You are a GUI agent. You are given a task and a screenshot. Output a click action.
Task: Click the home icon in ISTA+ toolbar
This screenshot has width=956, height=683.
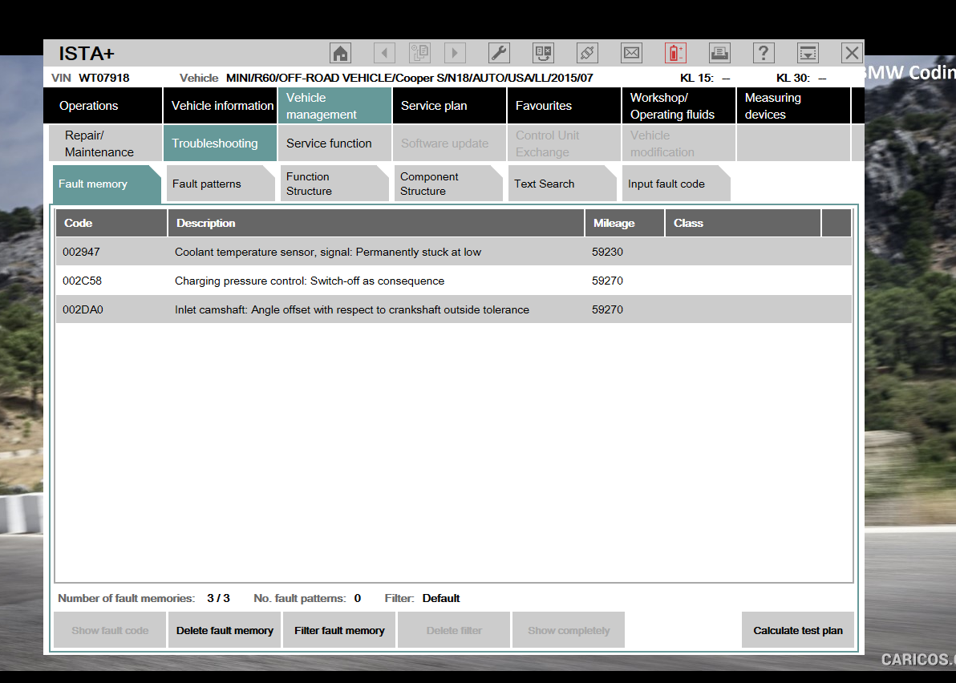[341, 54]
